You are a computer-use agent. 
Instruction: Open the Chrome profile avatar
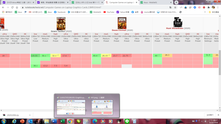tap(213, 7)
